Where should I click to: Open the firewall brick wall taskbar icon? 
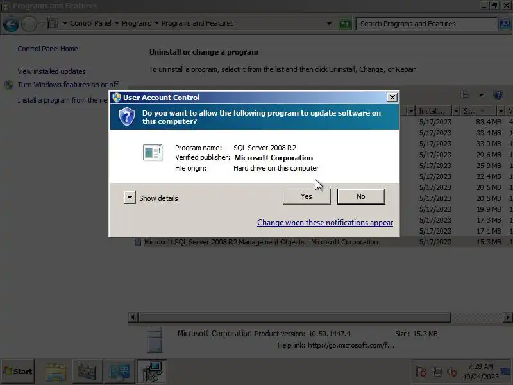point(87,372)
